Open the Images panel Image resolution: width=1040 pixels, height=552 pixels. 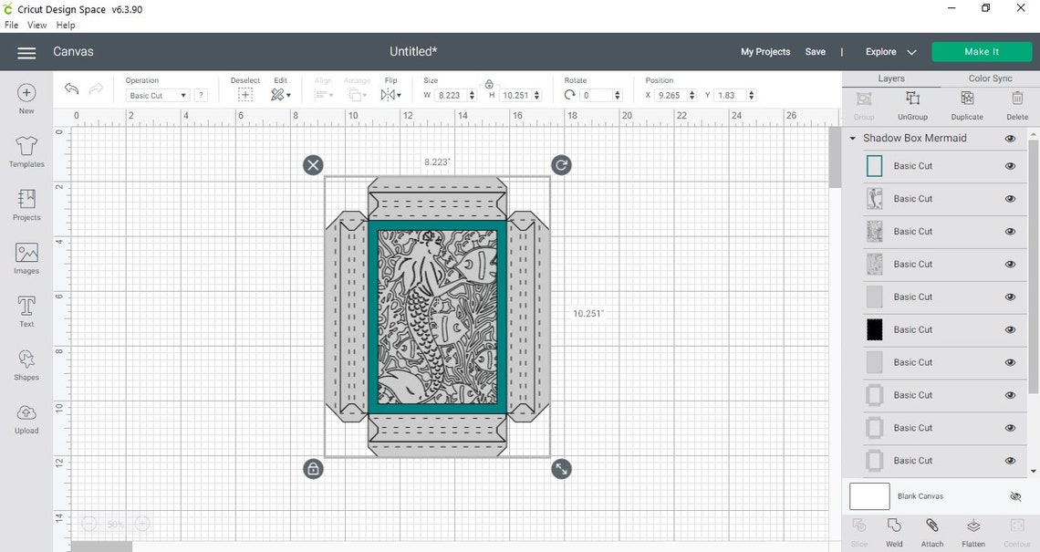coord(26,257)
